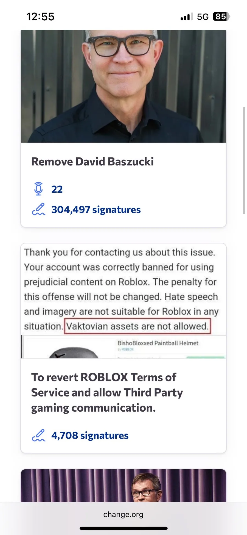Tap the purple curtain petition image
247x535 pixels.
tap(123, 486)
